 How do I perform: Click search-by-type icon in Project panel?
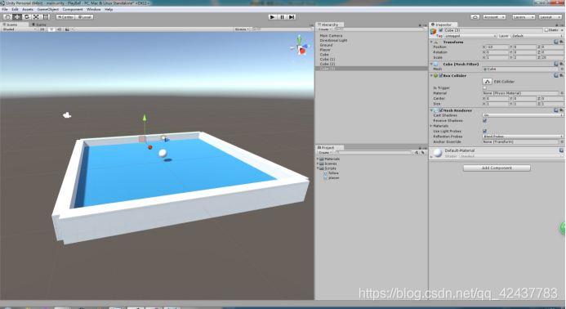pos(417,153)
